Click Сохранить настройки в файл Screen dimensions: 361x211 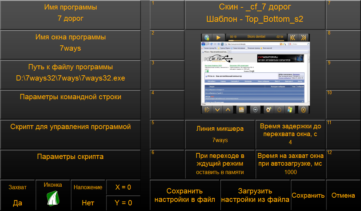tap(185, 196)
